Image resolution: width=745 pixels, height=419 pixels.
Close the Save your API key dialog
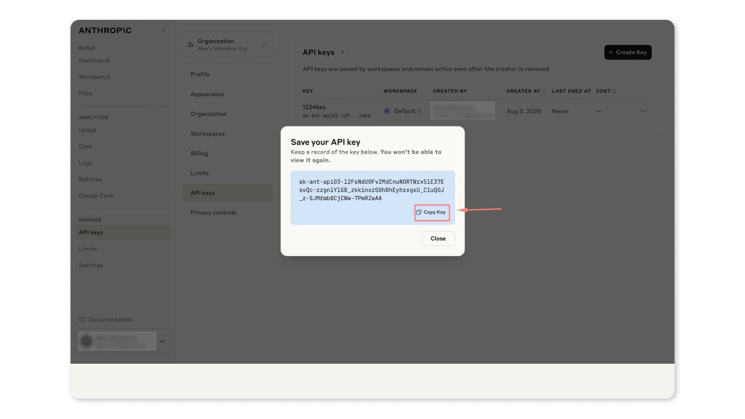point(438,239)
